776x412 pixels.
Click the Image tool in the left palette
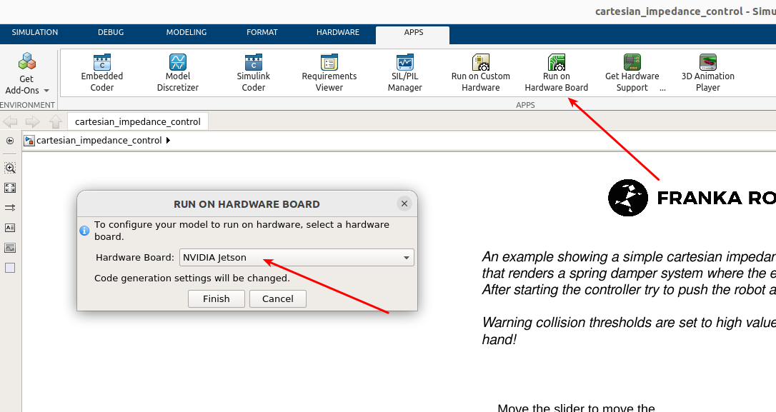coord(10,248)
